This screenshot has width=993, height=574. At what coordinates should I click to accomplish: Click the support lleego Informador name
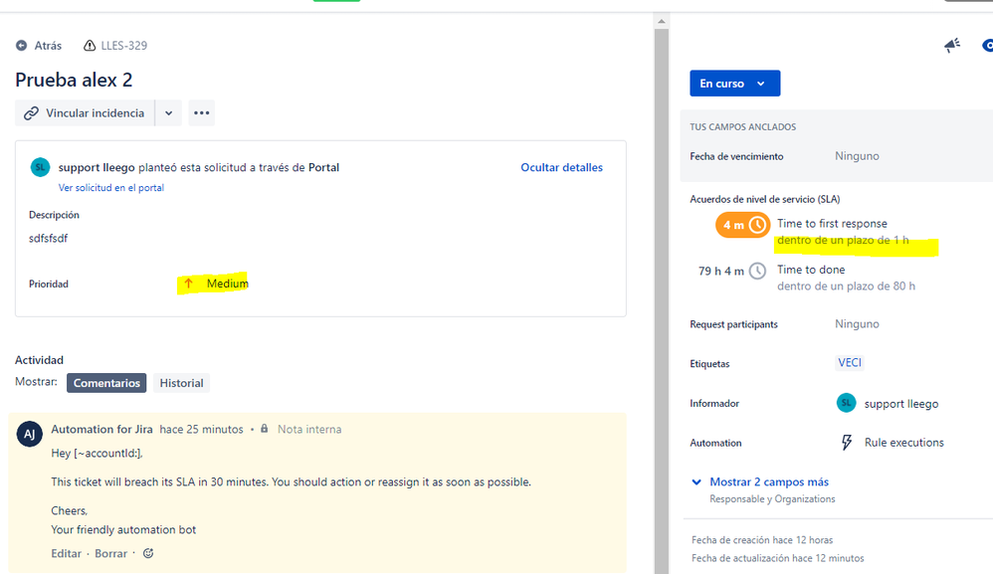coord(901,404)
